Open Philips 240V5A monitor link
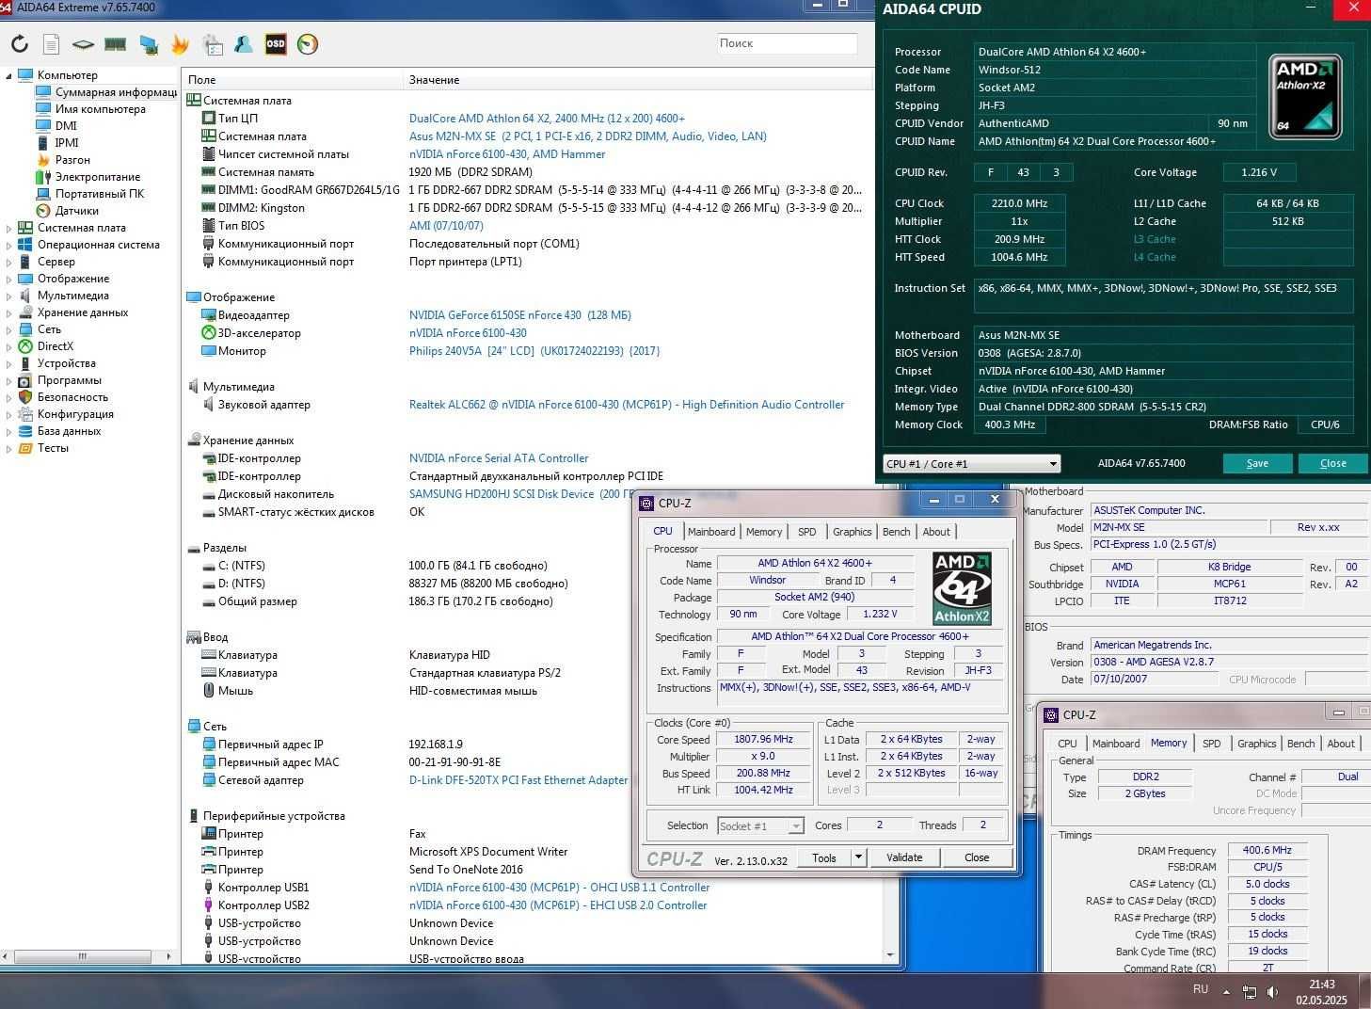Screen dimensions: 1371x1009 coord(534,351)
